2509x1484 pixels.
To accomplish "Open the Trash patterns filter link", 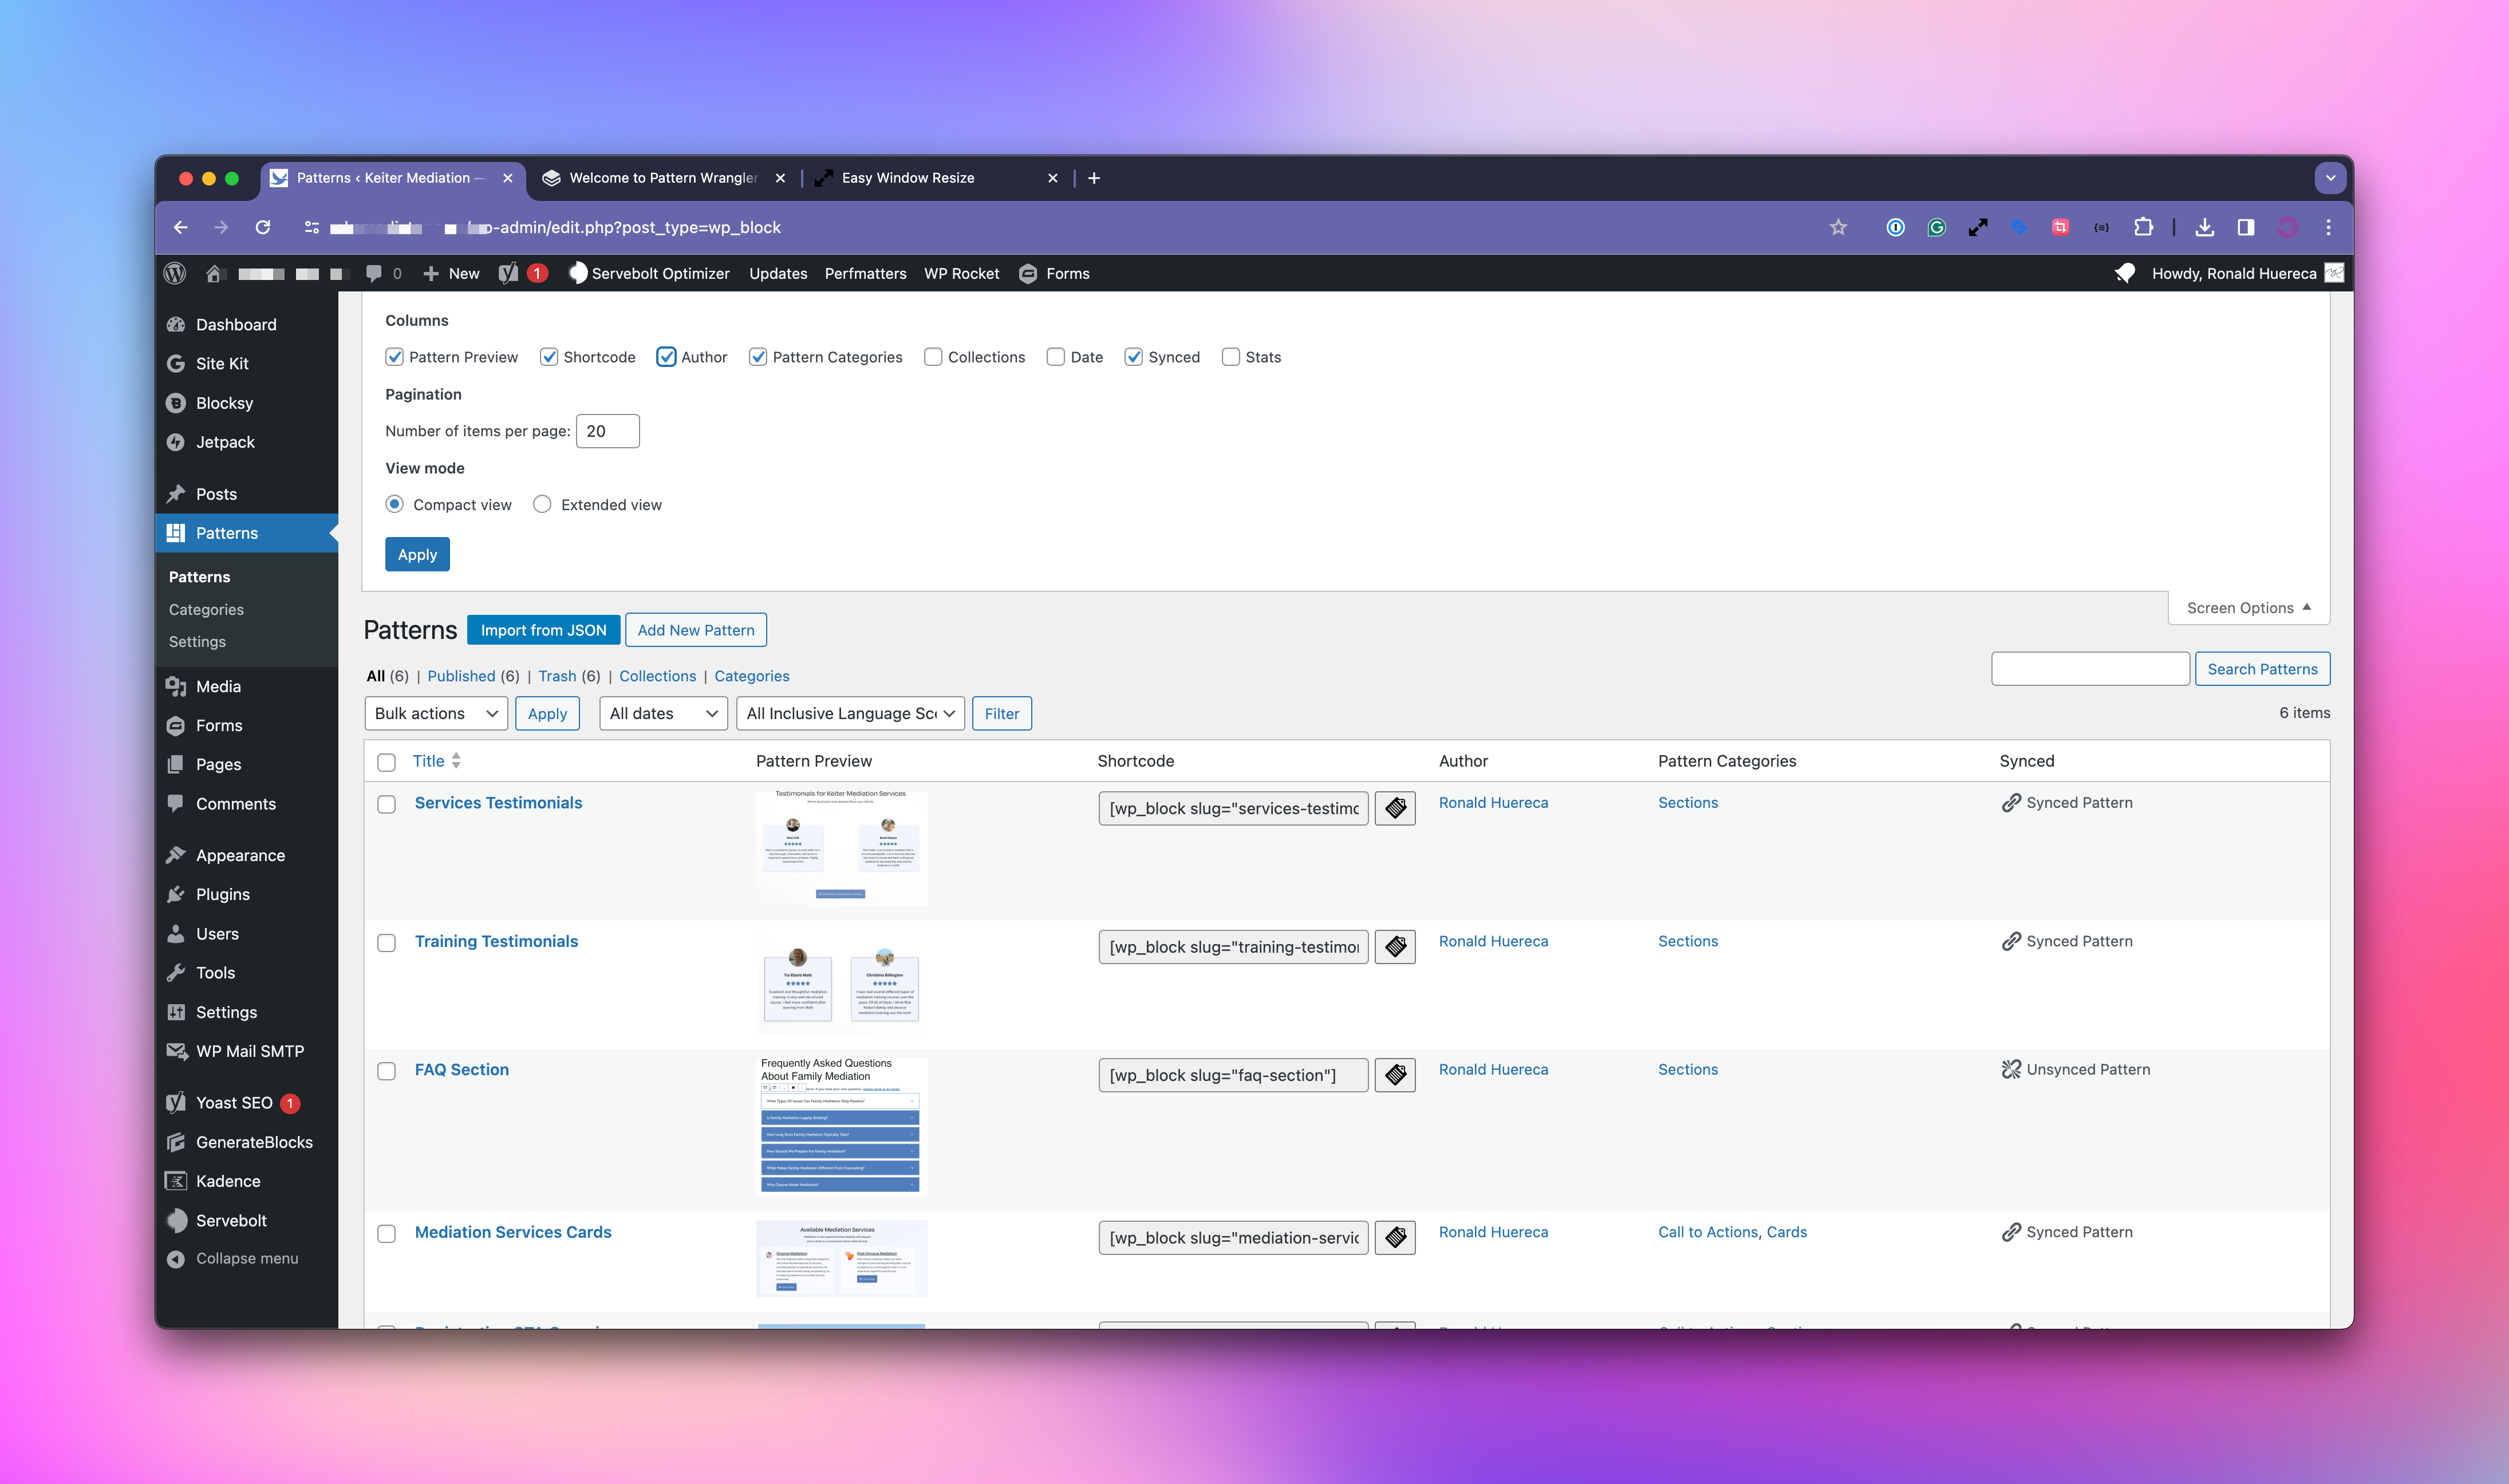I will tap(557, 676).
